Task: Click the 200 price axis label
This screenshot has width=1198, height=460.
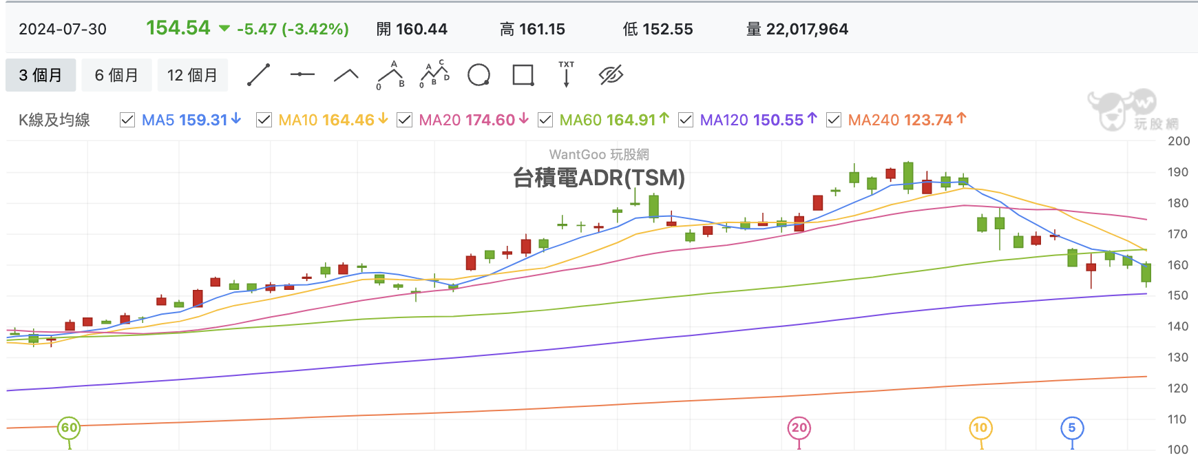Action: pyautogui.click(x=1179, y=141)
